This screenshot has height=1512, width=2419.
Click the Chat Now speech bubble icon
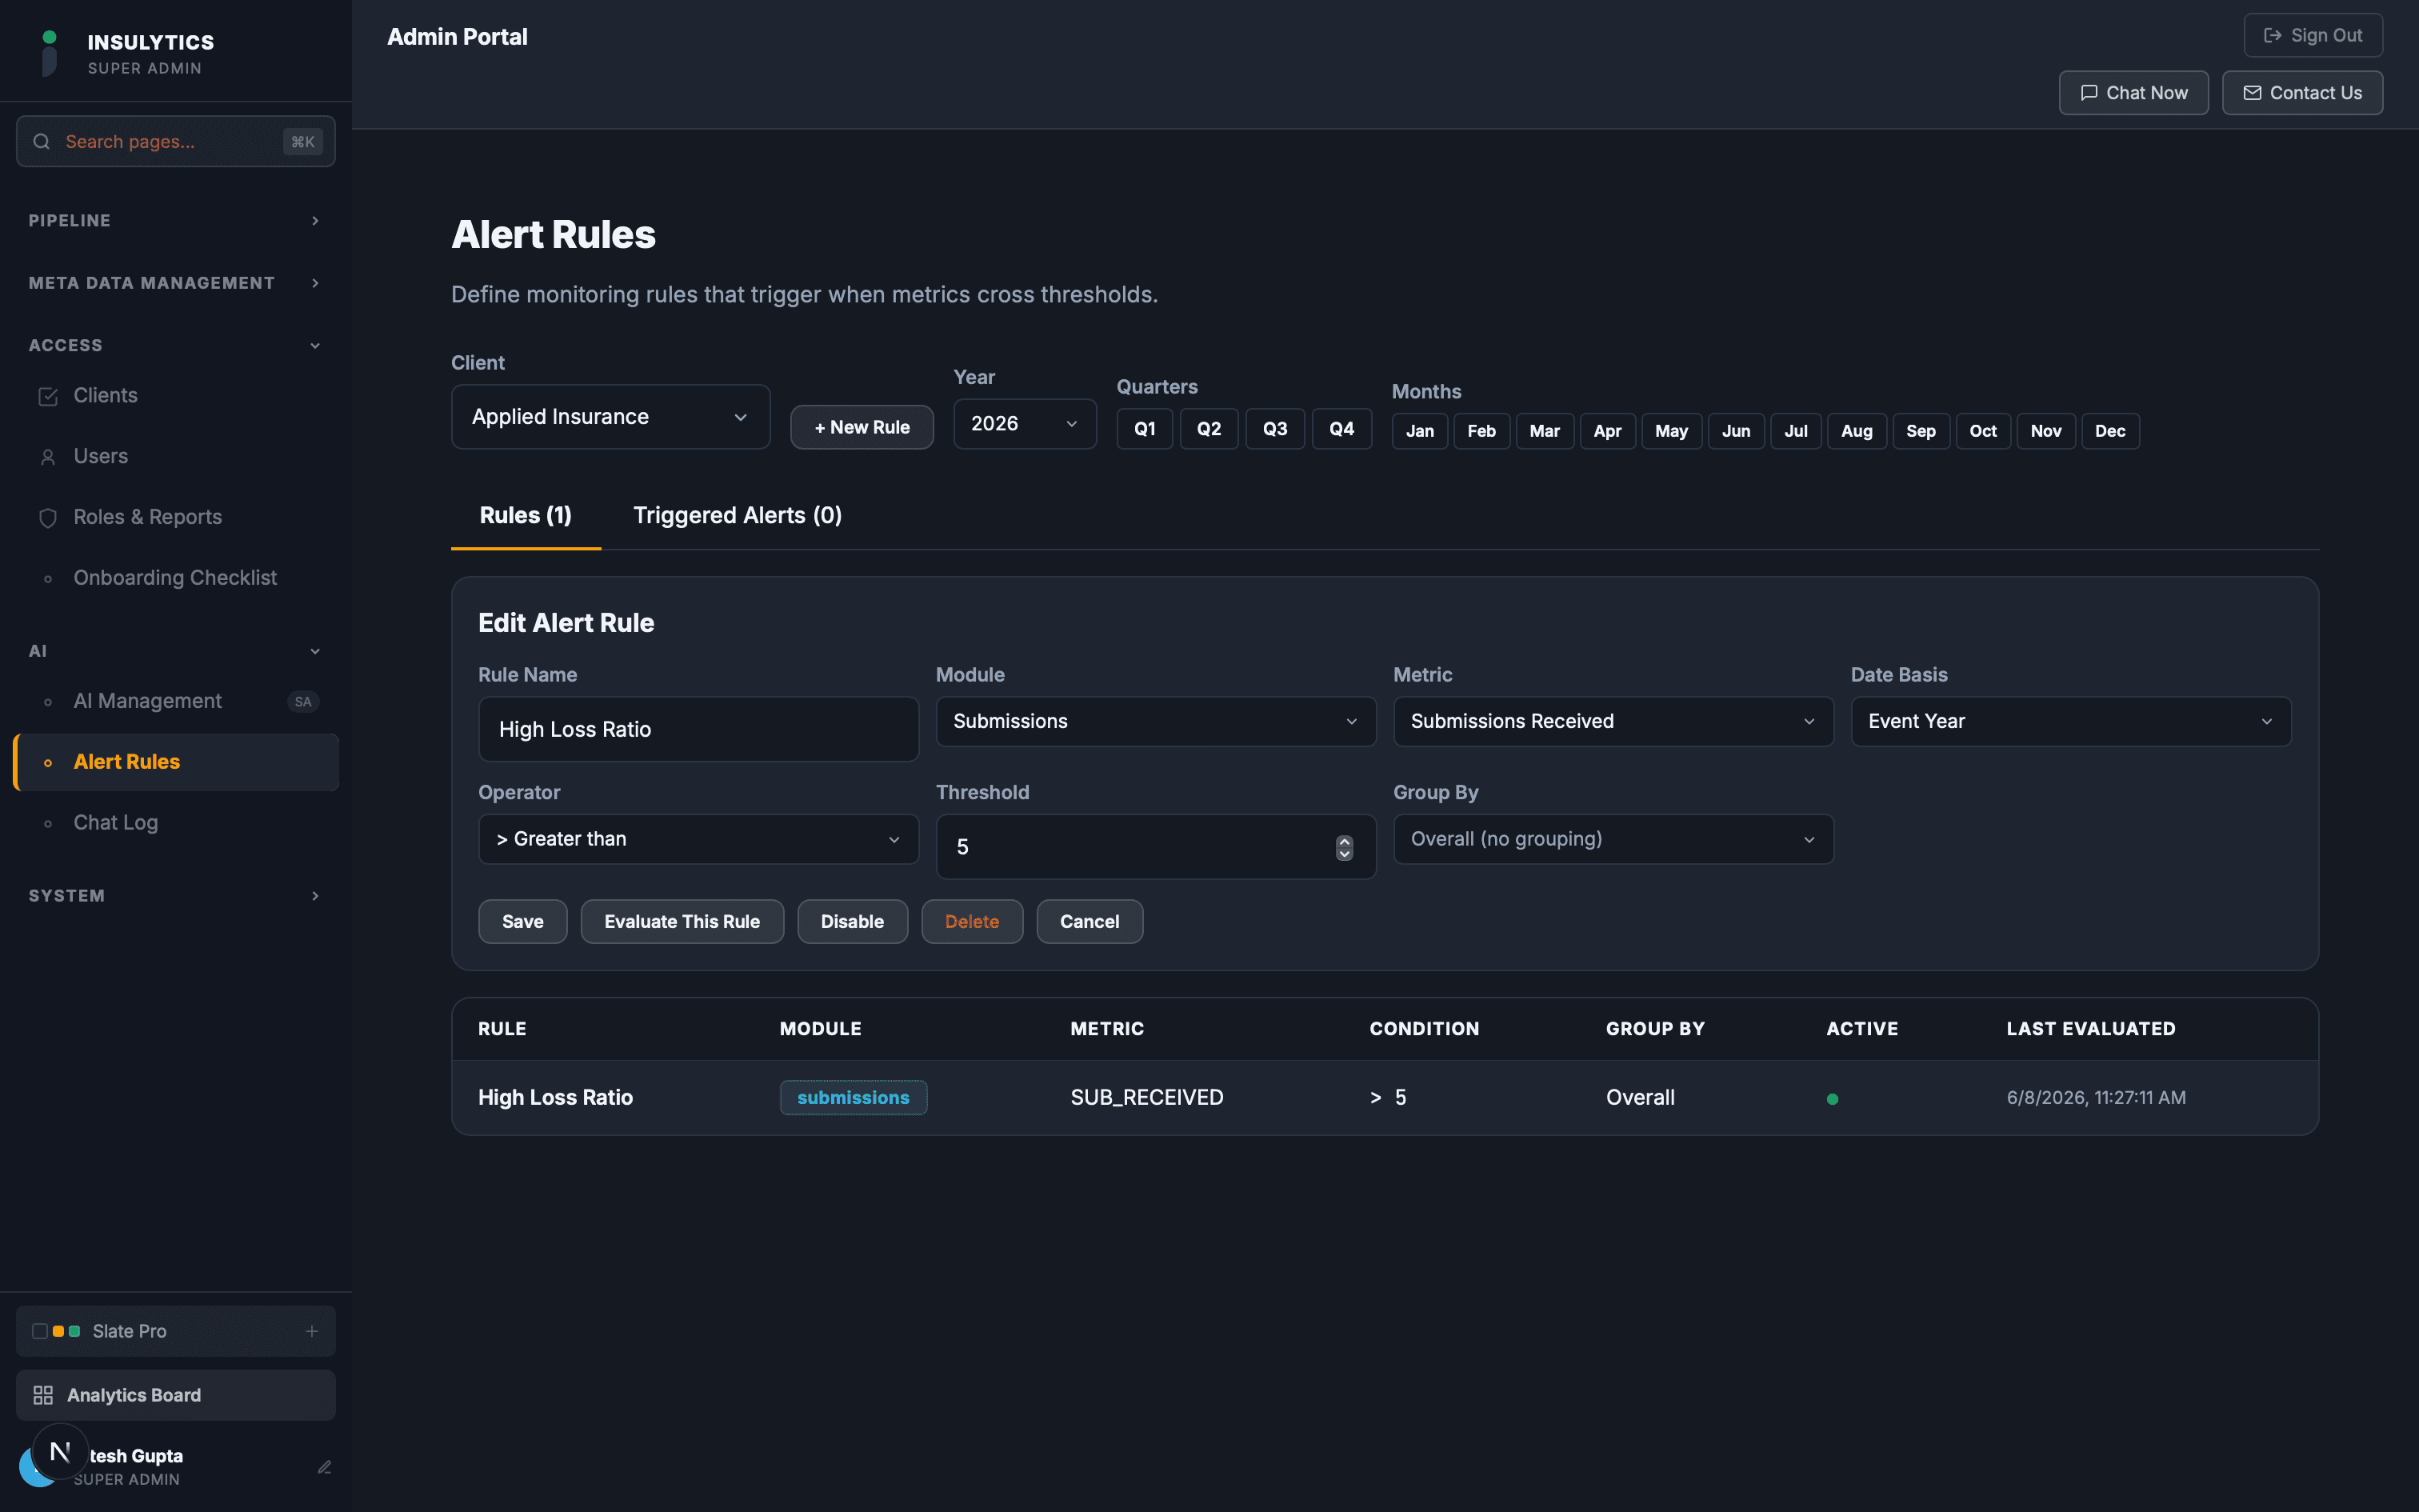click(2088, 93)
